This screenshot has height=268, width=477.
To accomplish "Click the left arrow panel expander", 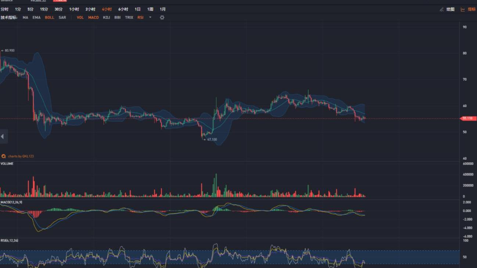I will click(3, 137).
